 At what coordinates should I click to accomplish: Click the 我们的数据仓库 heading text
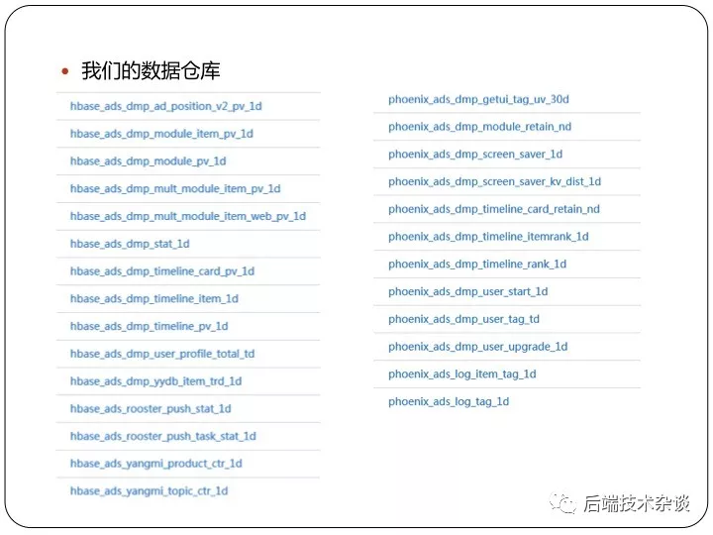(x=151, y=71)
